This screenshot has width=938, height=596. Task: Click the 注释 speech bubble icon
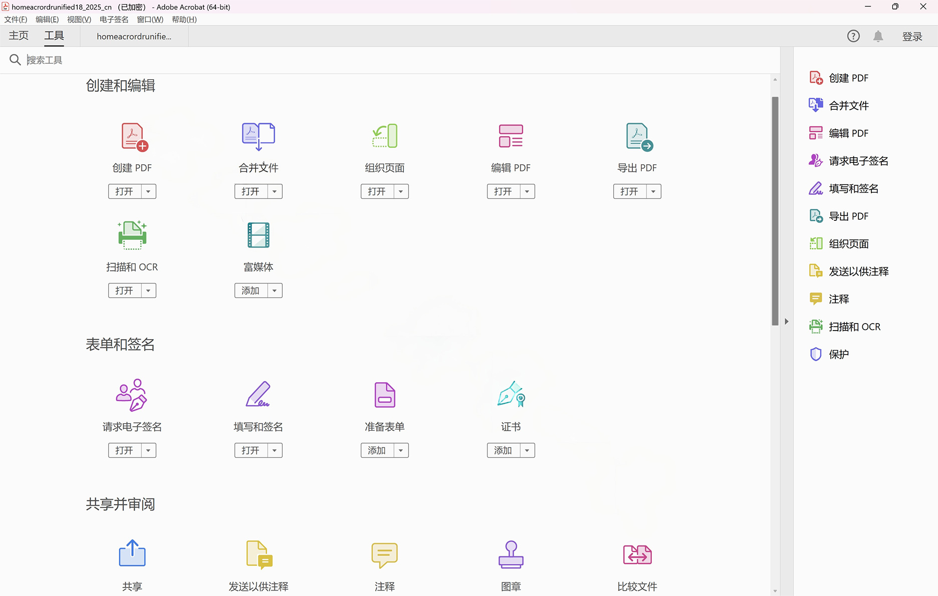(385, 555)
